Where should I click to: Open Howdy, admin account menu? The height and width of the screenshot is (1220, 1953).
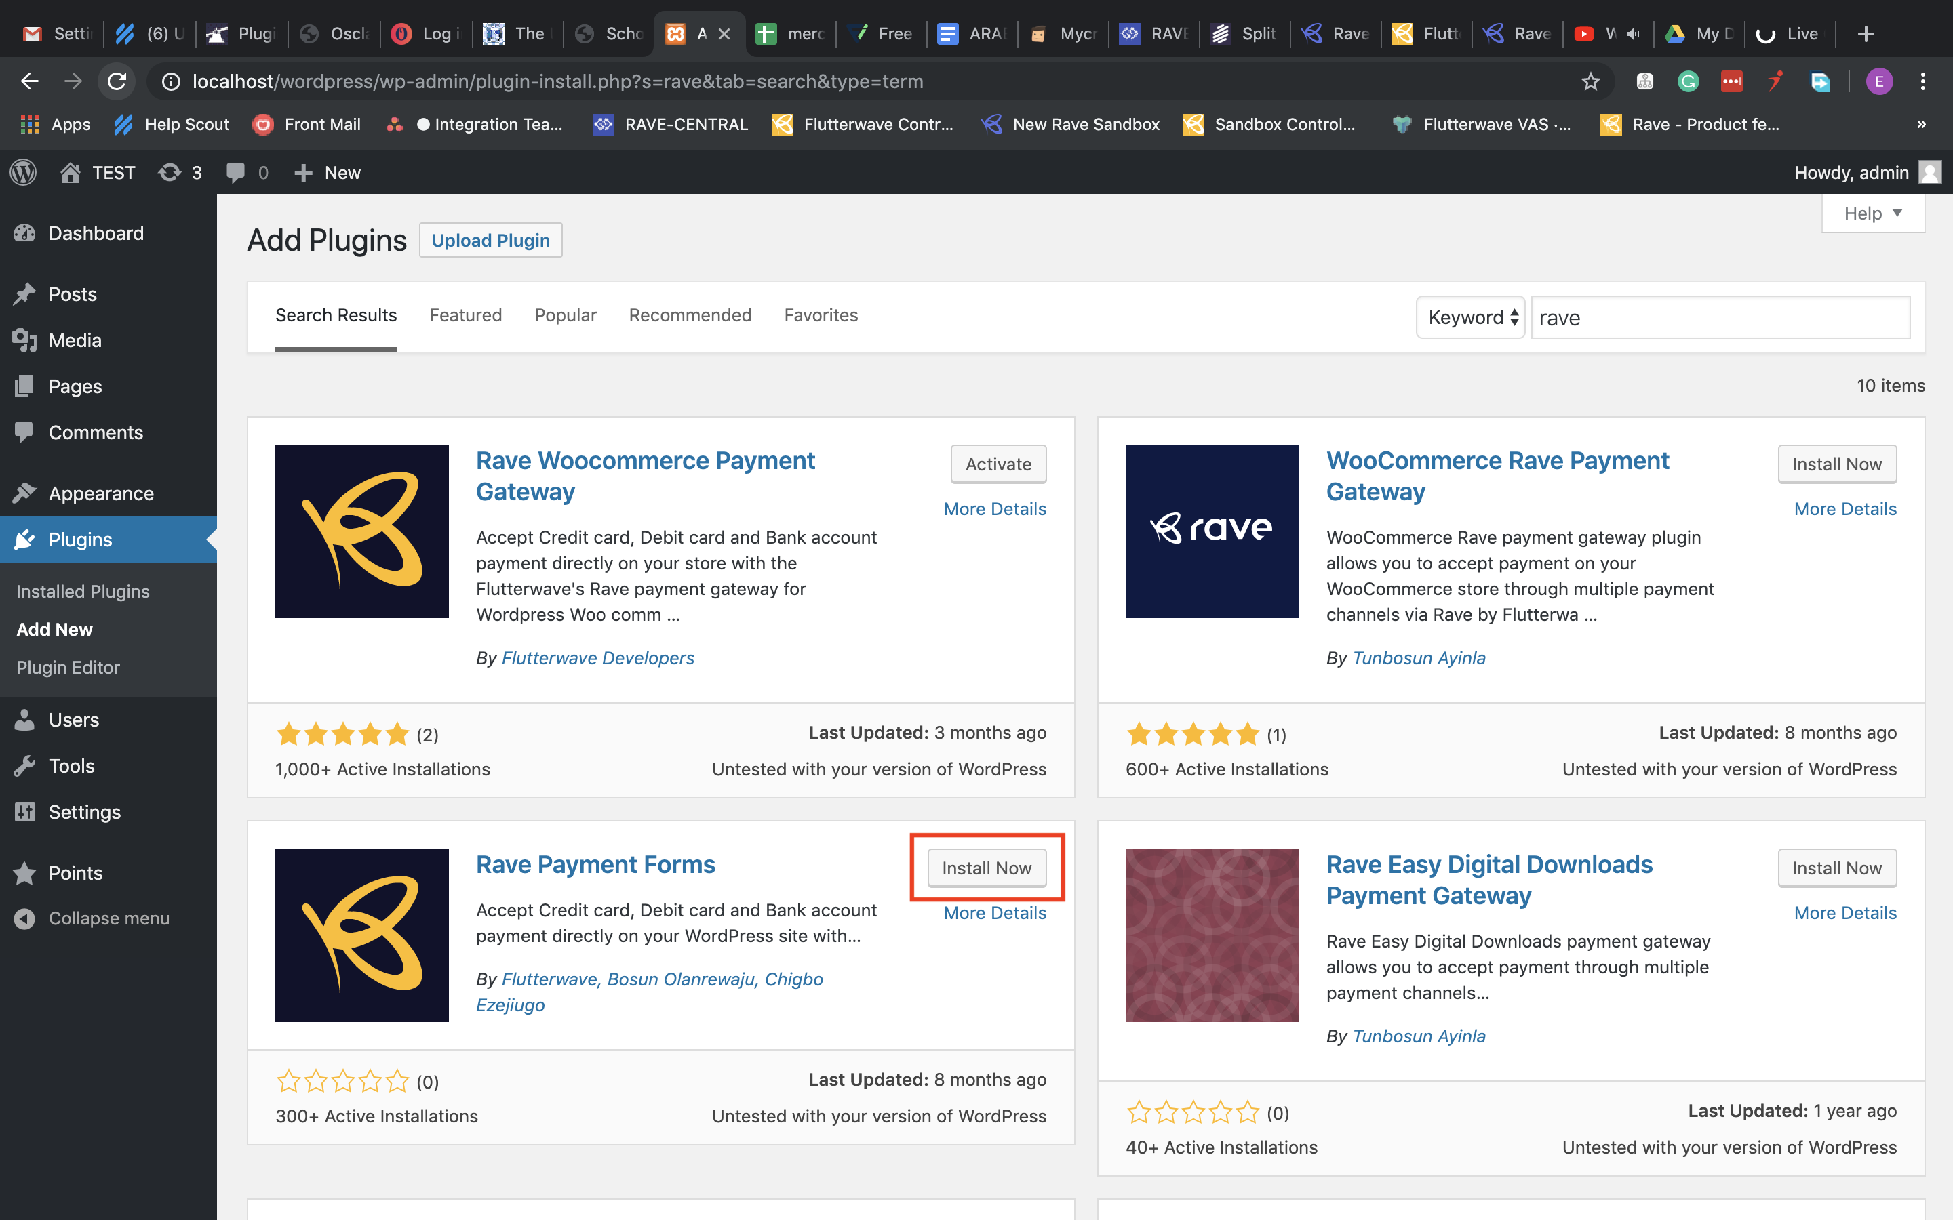coord(1867,173)
